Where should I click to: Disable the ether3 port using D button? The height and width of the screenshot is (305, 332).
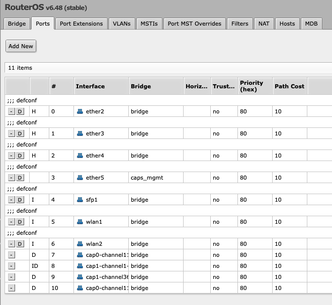[x=20, y=133]
